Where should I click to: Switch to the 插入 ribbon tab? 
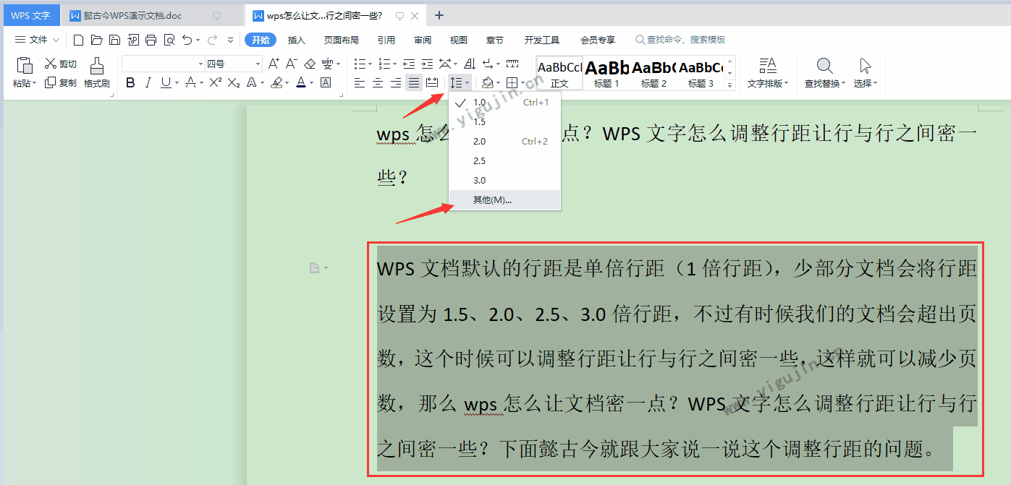click(297, 40)
